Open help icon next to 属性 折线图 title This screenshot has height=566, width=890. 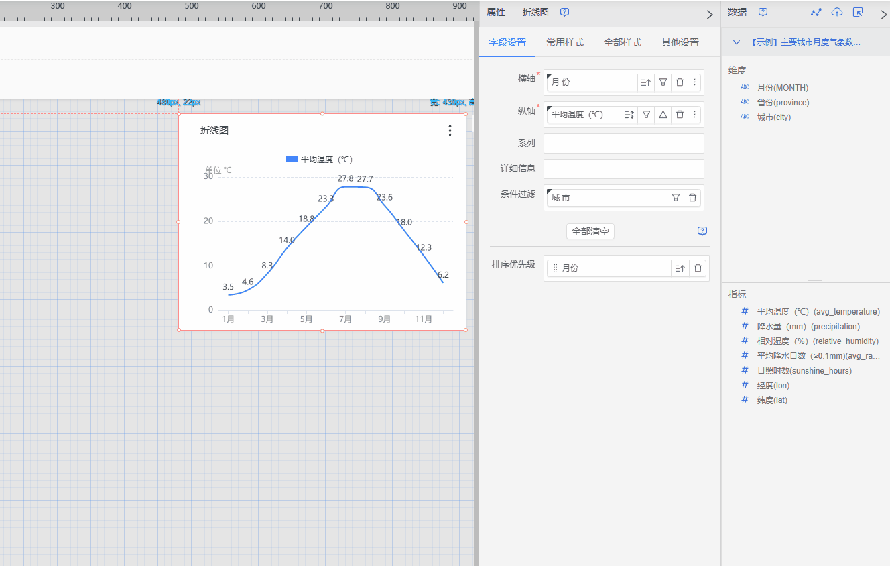coord(564,13)
